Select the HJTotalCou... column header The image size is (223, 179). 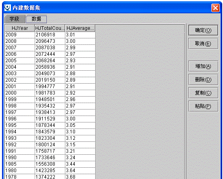(50, 28)
